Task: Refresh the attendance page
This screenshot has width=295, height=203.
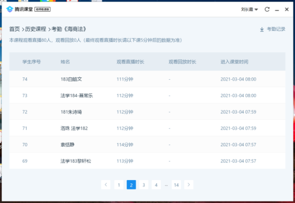Action: pyautogui.click(x=267, y=9)
